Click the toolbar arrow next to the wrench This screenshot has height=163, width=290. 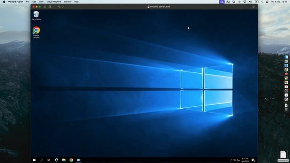click(x=63, y=7)
